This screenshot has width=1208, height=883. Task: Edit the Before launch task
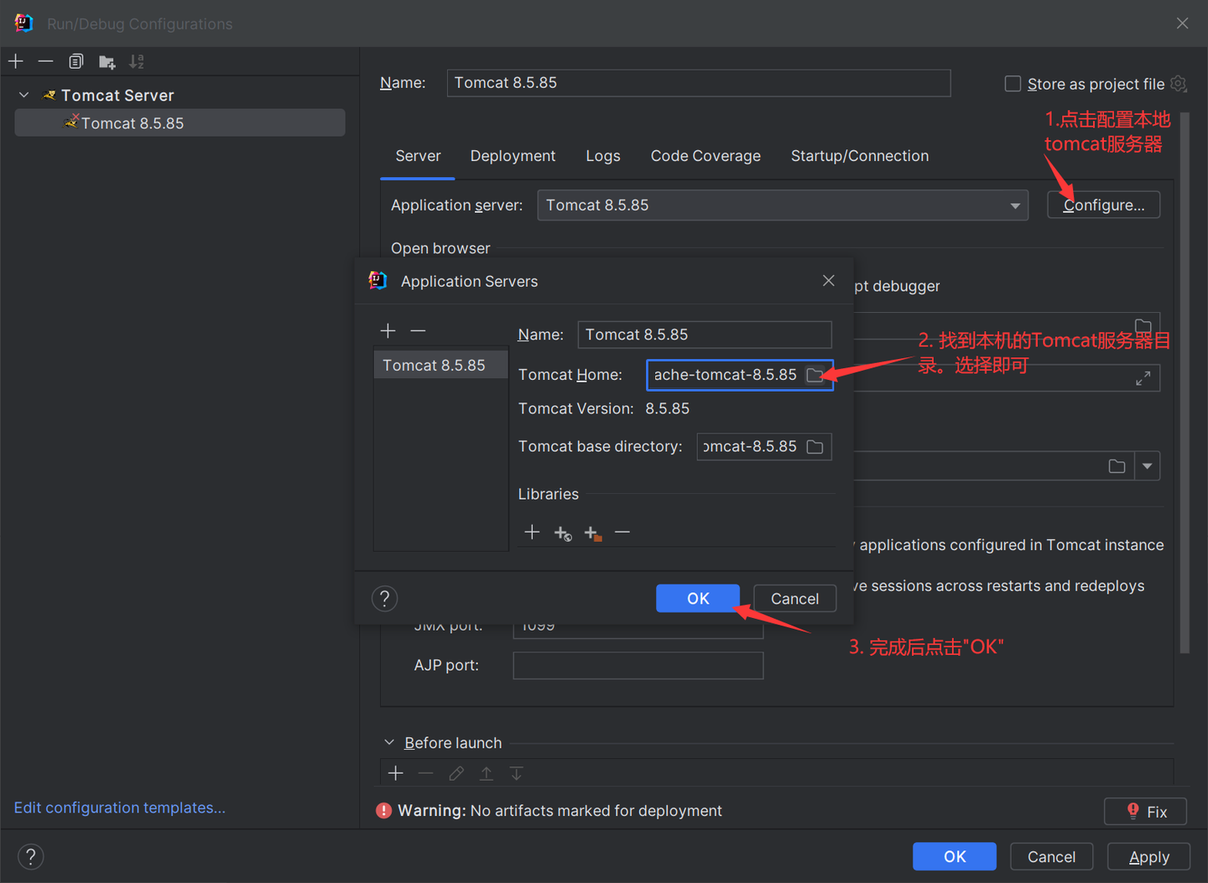click(456, 773)
